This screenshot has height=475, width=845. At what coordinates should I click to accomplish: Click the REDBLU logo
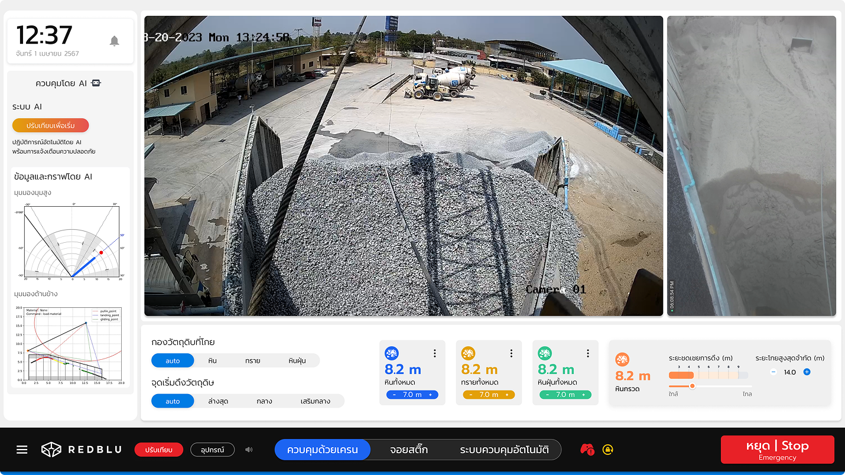(82, 450)
